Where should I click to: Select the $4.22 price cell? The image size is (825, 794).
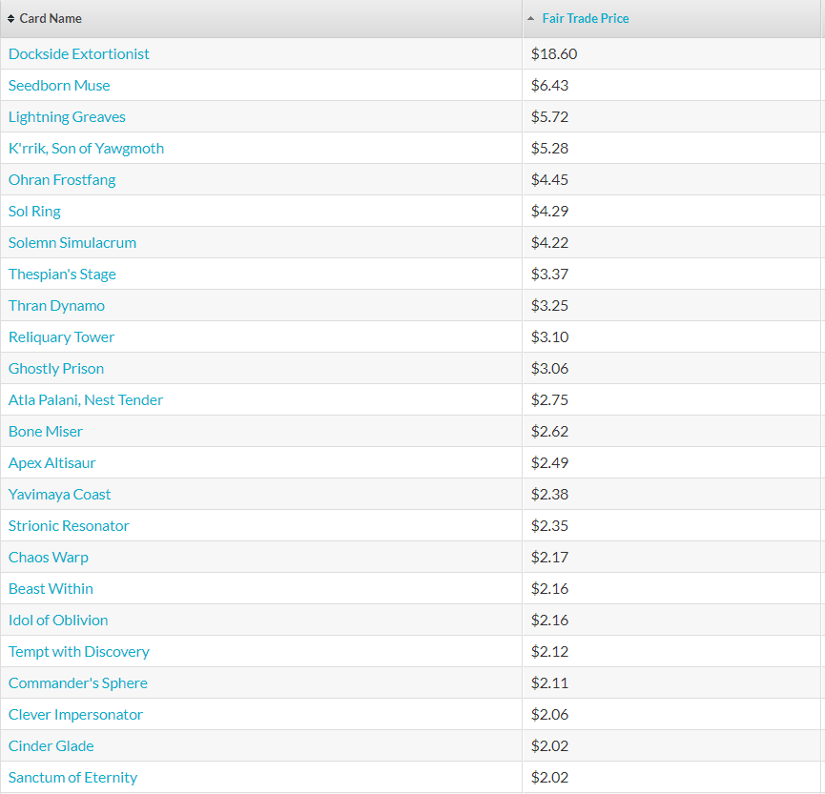click(x=671, y=242)
